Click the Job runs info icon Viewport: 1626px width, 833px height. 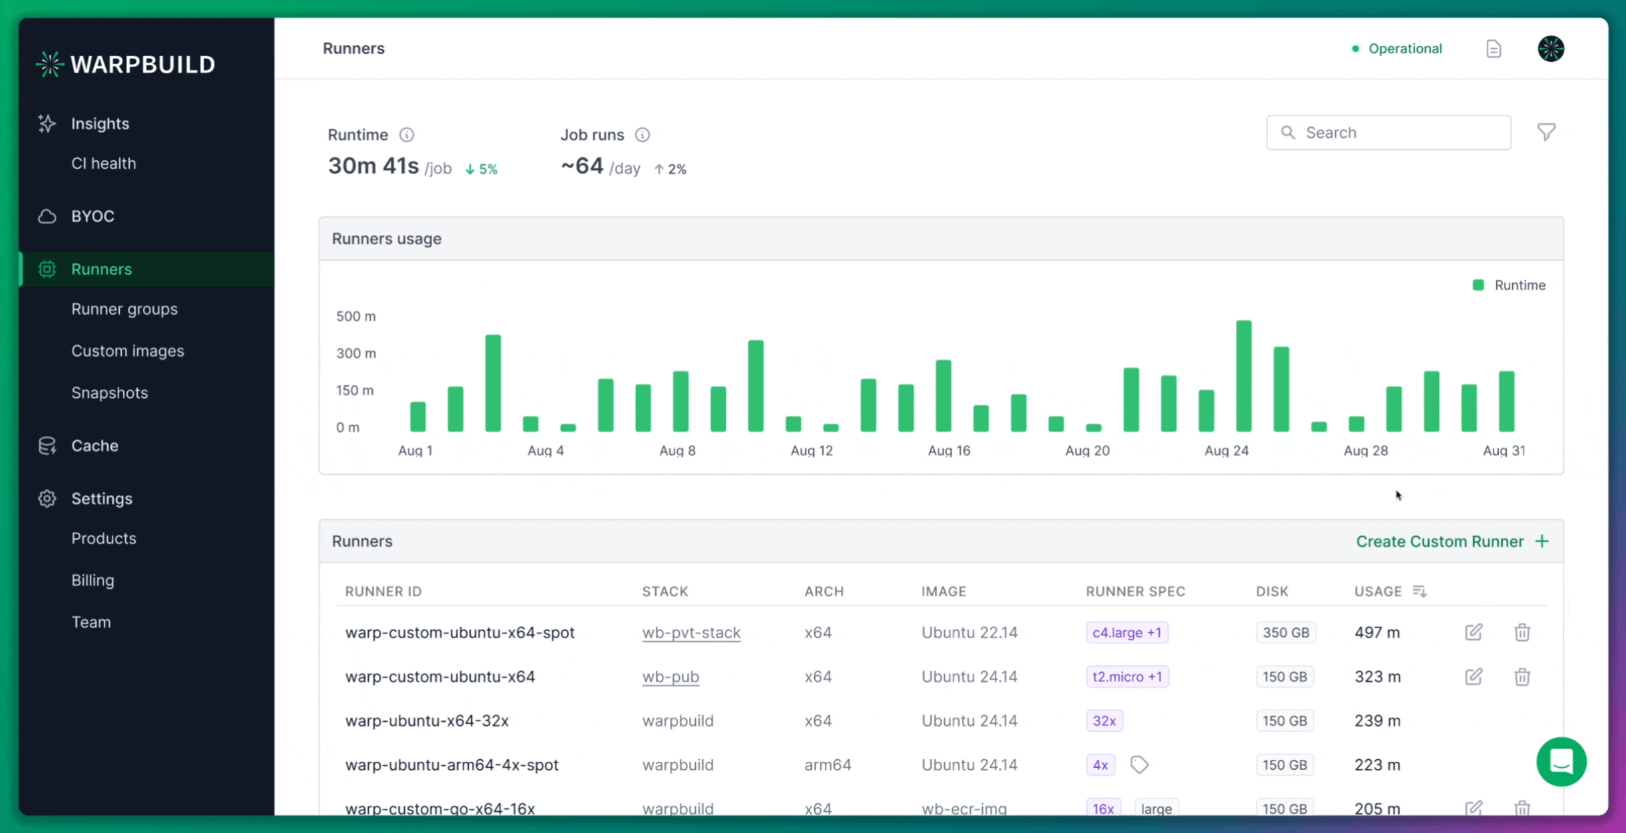[643, 134]
